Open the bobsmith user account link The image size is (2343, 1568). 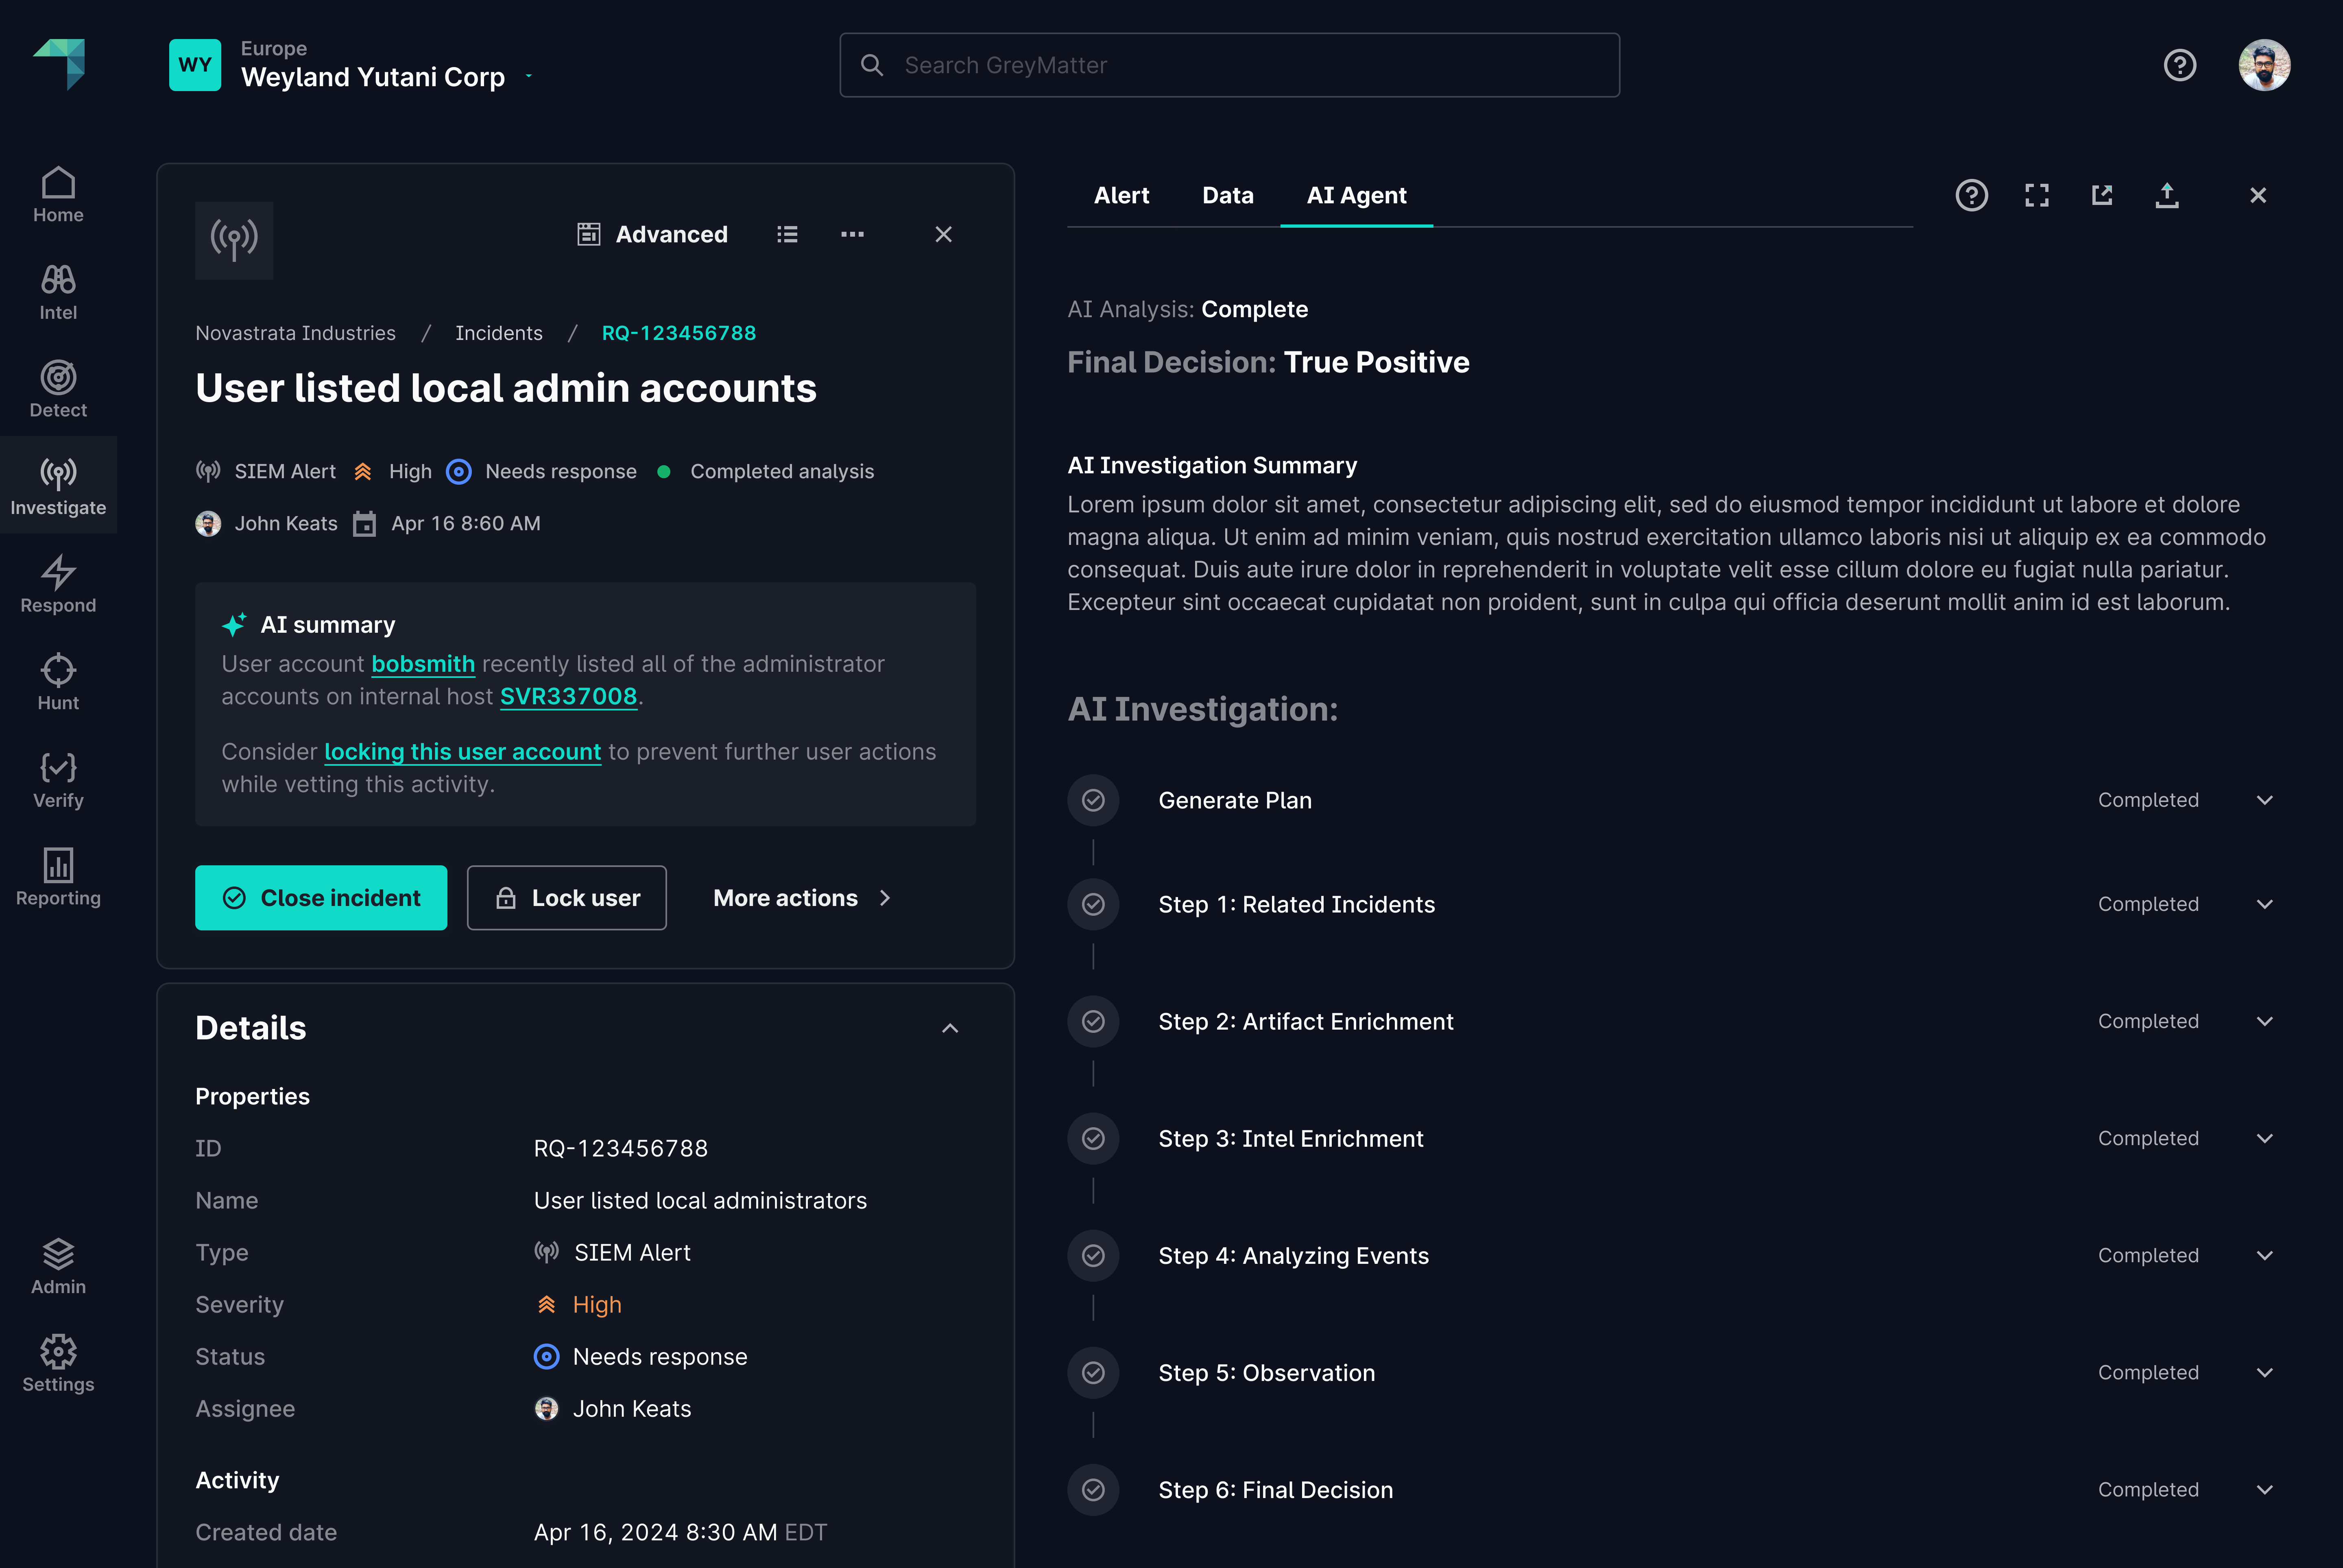click(x=423, y=664)
